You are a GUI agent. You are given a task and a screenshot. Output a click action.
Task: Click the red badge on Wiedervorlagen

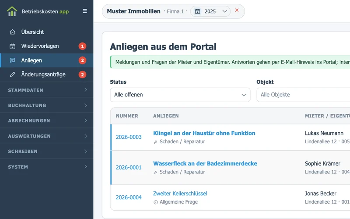[82, 46]
